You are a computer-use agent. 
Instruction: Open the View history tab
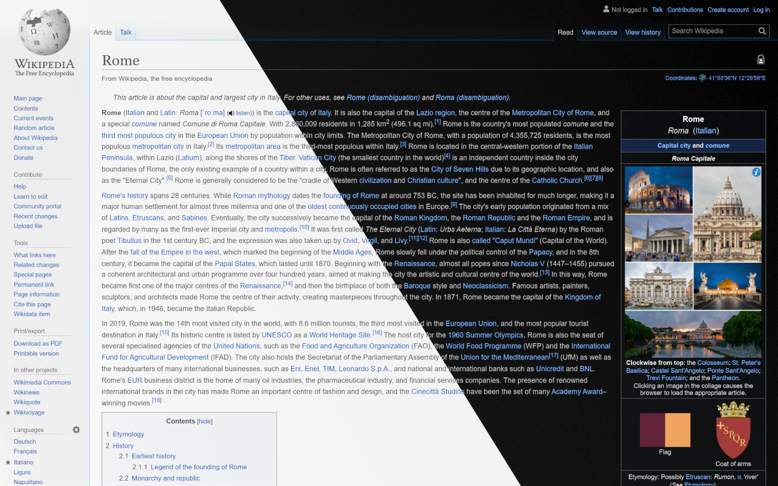tap(643, 32)
